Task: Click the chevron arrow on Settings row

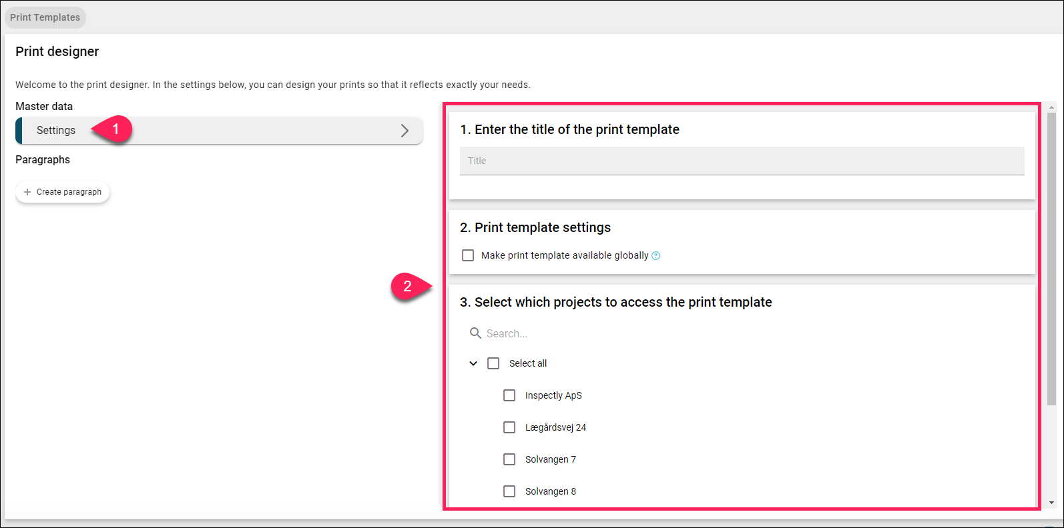Action: 405,131
